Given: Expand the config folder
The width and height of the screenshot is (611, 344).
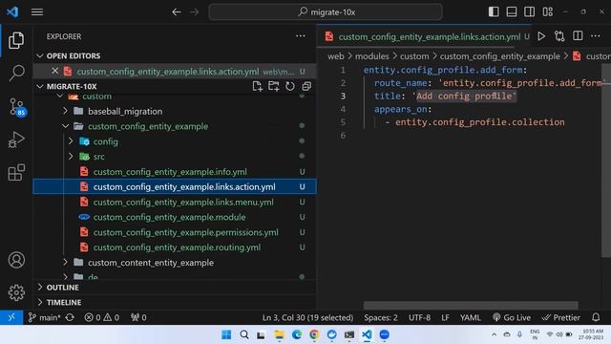Looking at the screenshot, I should coord(71,141).
